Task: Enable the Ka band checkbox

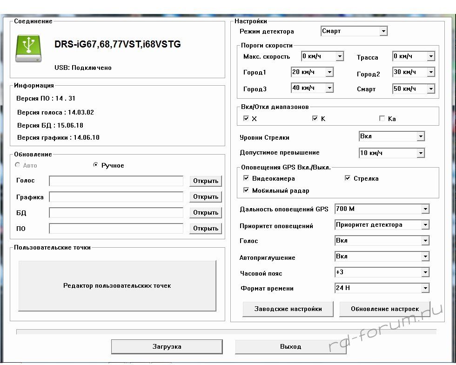Action: (382, 119)
